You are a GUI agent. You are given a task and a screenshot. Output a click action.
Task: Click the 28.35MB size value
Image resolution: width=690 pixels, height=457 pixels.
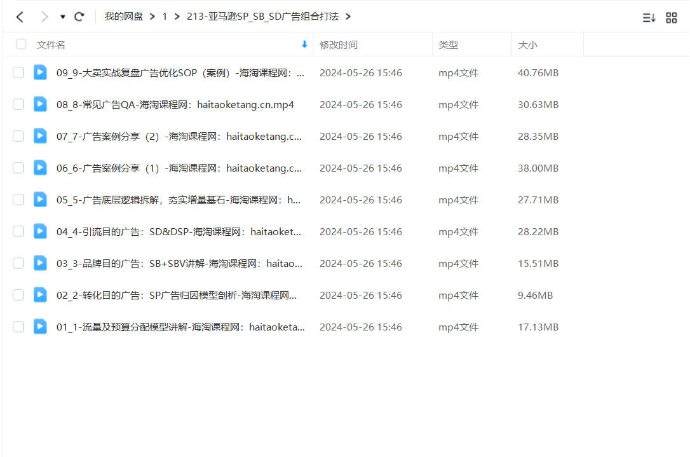click(x=538, y=137)
